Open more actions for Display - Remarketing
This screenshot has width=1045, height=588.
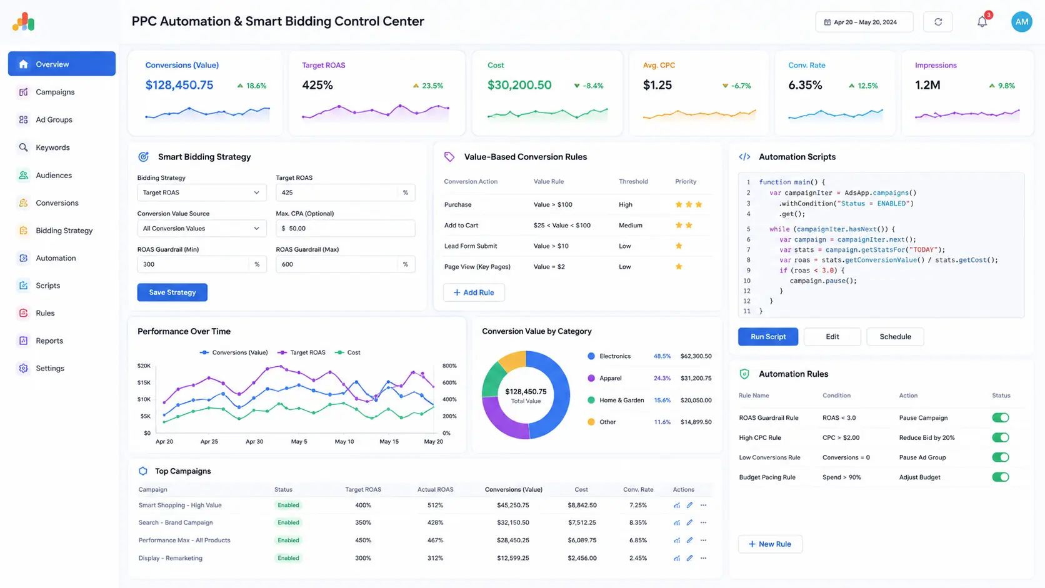[703, 558]
